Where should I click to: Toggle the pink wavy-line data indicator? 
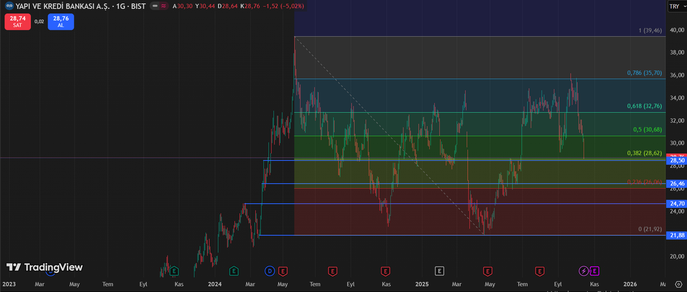(x=164, y=6)
